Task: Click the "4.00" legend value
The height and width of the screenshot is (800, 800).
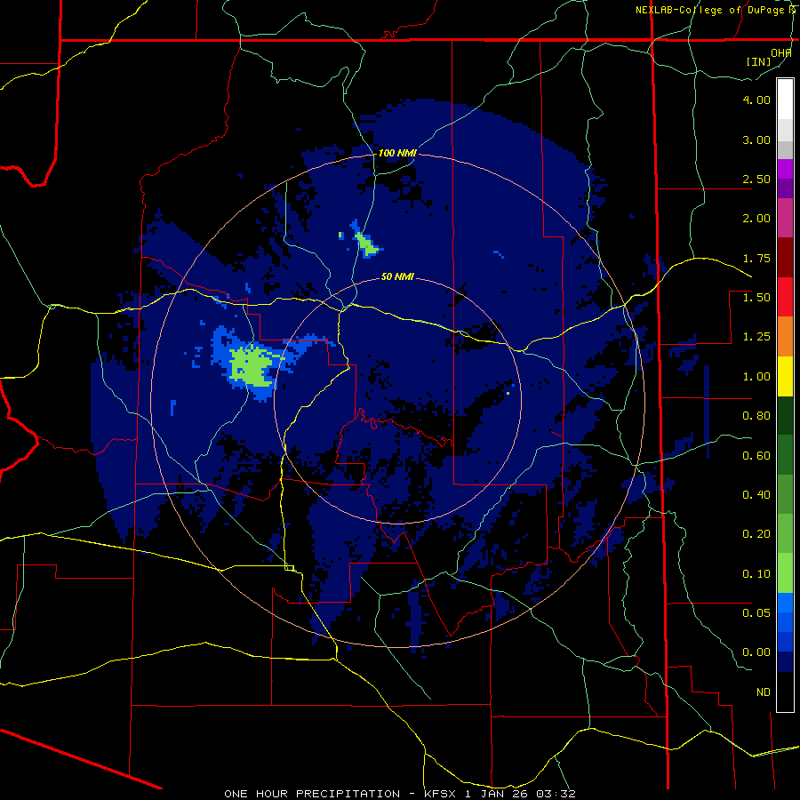Action: click(756, 100)
